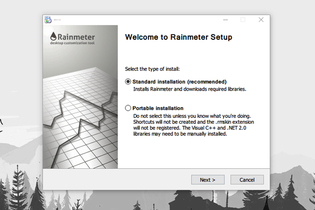This screenshot has height=210, width=315.
Task: Click 'Select the type of install:' text
Action: (152, 69)
